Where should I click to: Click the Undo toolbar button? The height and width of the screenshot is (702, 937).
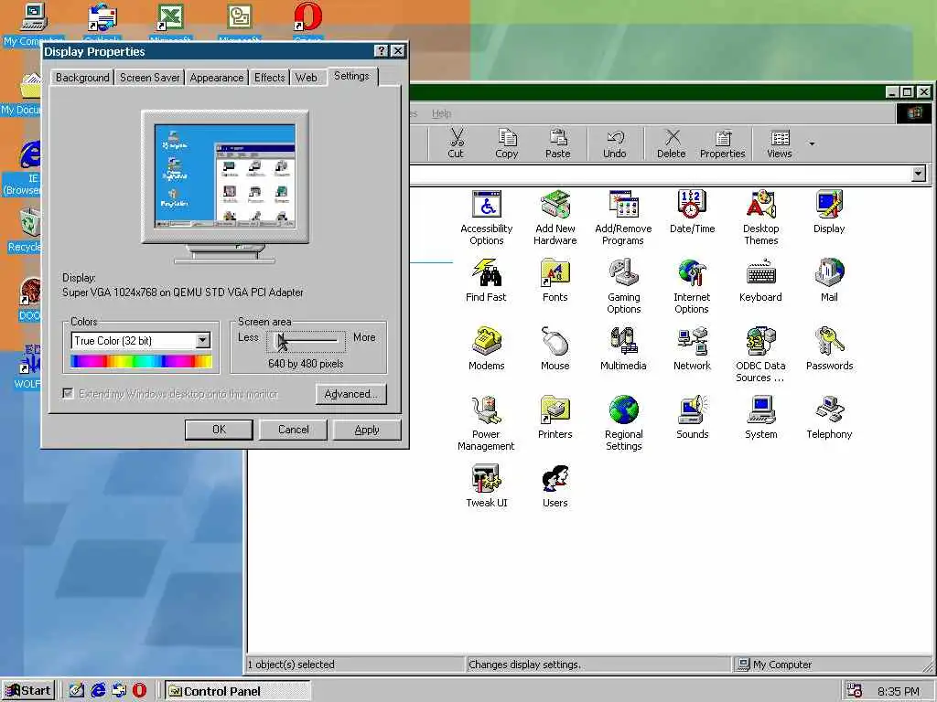pyautogui.click(x=614, y=144)
